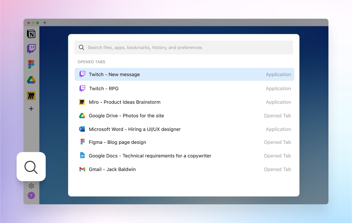The image size is (352, 223).
Task: Click Opened Tab label on the Gmail row
Action: (277, 169)
